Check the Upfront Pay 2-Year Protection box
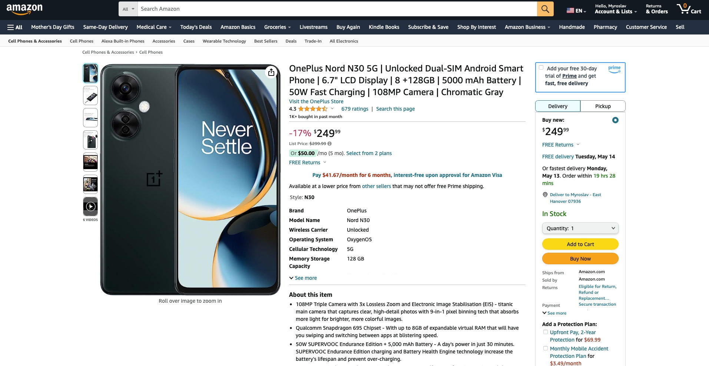 click(x=545, y=332)
